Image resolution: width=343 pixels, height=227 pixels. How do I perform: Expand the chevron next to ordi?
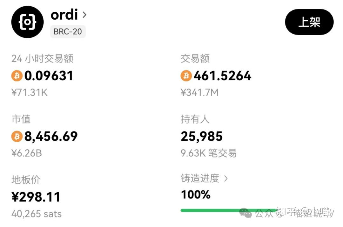click(84, 15)
